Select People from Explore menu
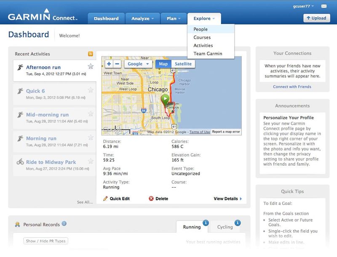Viewport: 337px width, 257px height. (x=211, y=29)
